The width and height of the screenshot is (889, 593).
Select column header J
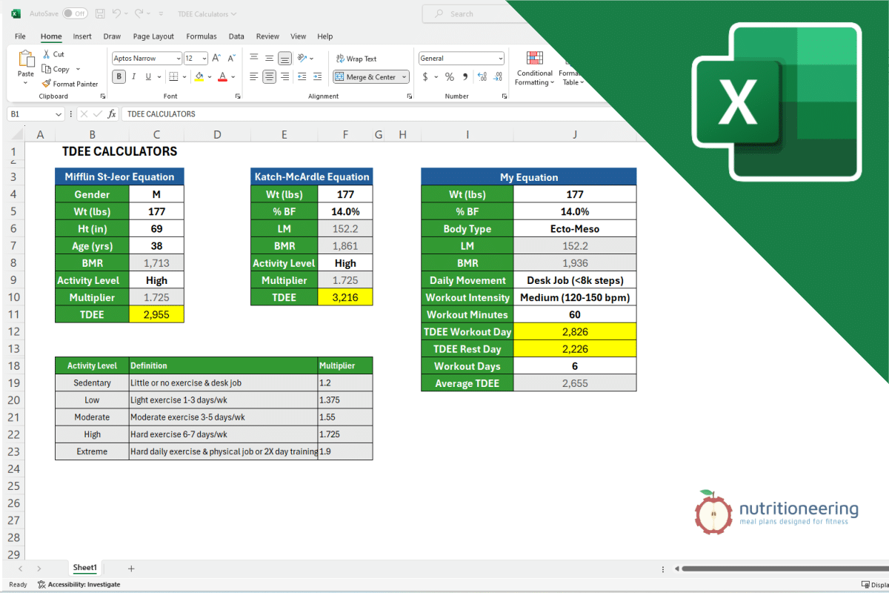(x=575, y=134)
